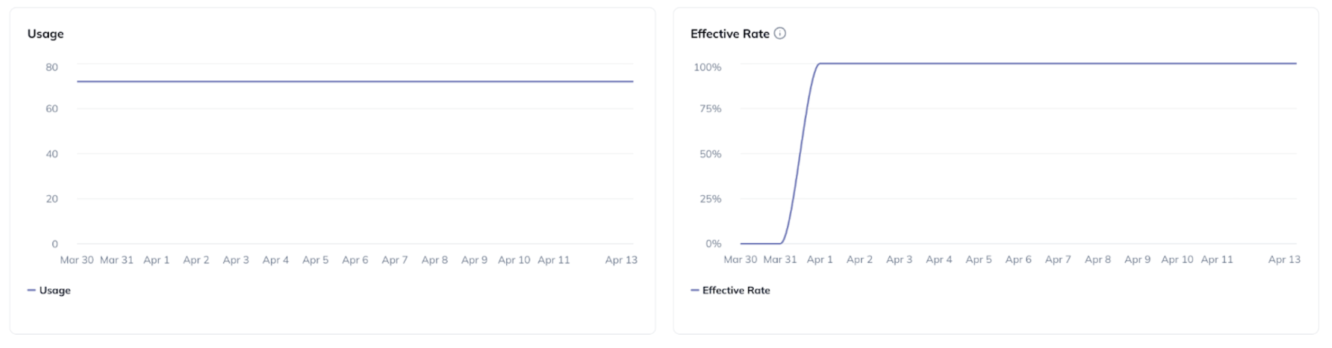Select the Usage chart title
The height and width of the screenshot is (348, 1332).
(45, 34)
